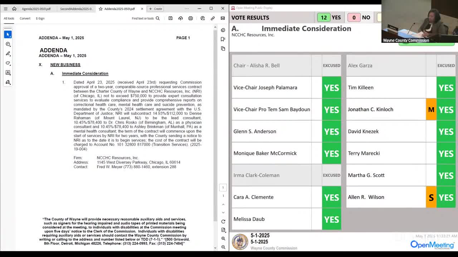Click "Monique Baker McCormick" name

(265, 153)
